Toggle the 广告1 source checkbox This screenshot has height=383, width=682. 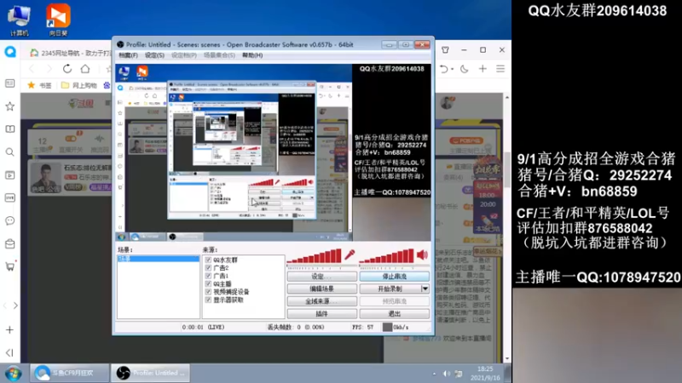208,276
